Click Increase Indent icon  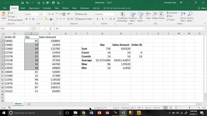click(72, 19)
